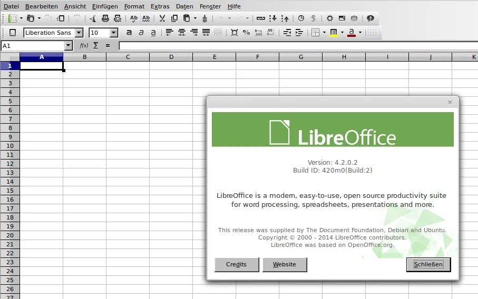This screenshot has height=299, width=478.
Task: Apply Currency number format
Action: tap(235, 33)
